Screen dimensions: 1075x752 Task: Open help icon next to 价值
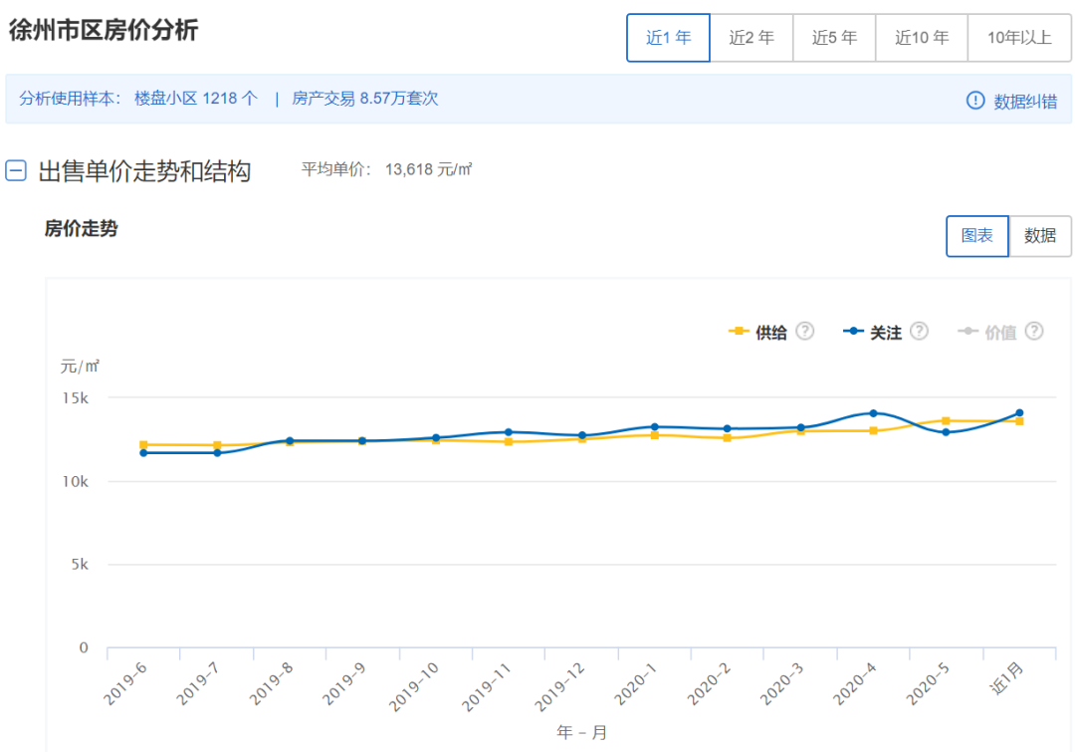click(x=1034, y=332)
